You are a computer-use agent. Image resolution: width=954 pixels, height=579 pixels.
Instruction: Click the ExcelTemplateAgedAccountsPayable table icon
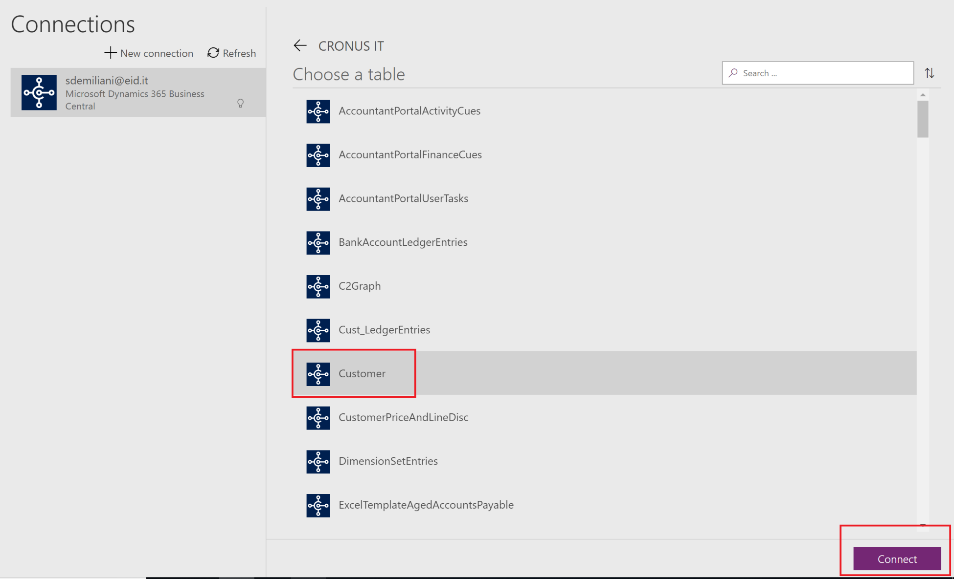(x=318, y=505)
